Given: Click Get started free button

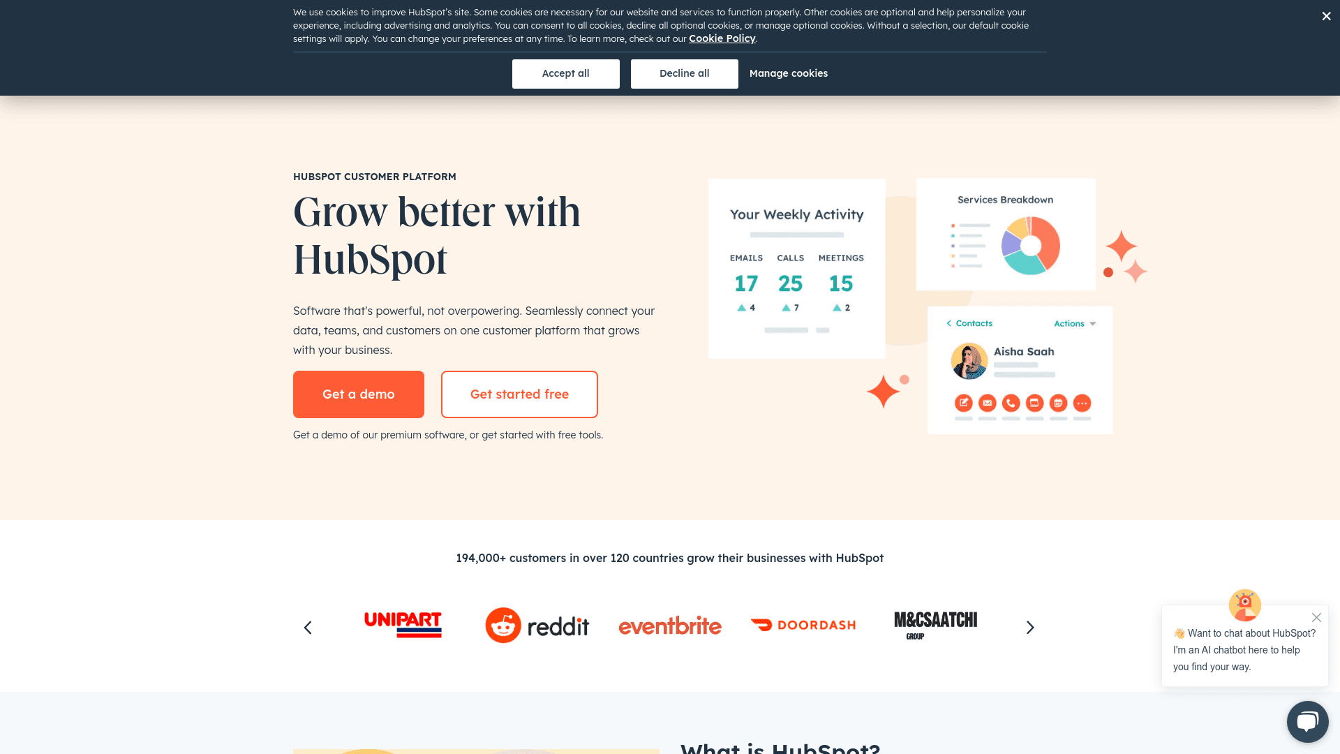Looking at the screenshot, I should pyautogui.click(x=519, y=394).
